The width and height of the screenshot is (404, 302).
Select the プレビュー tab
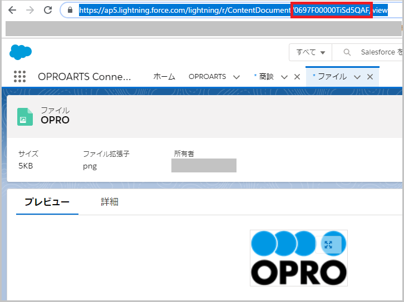click(47, 202)
